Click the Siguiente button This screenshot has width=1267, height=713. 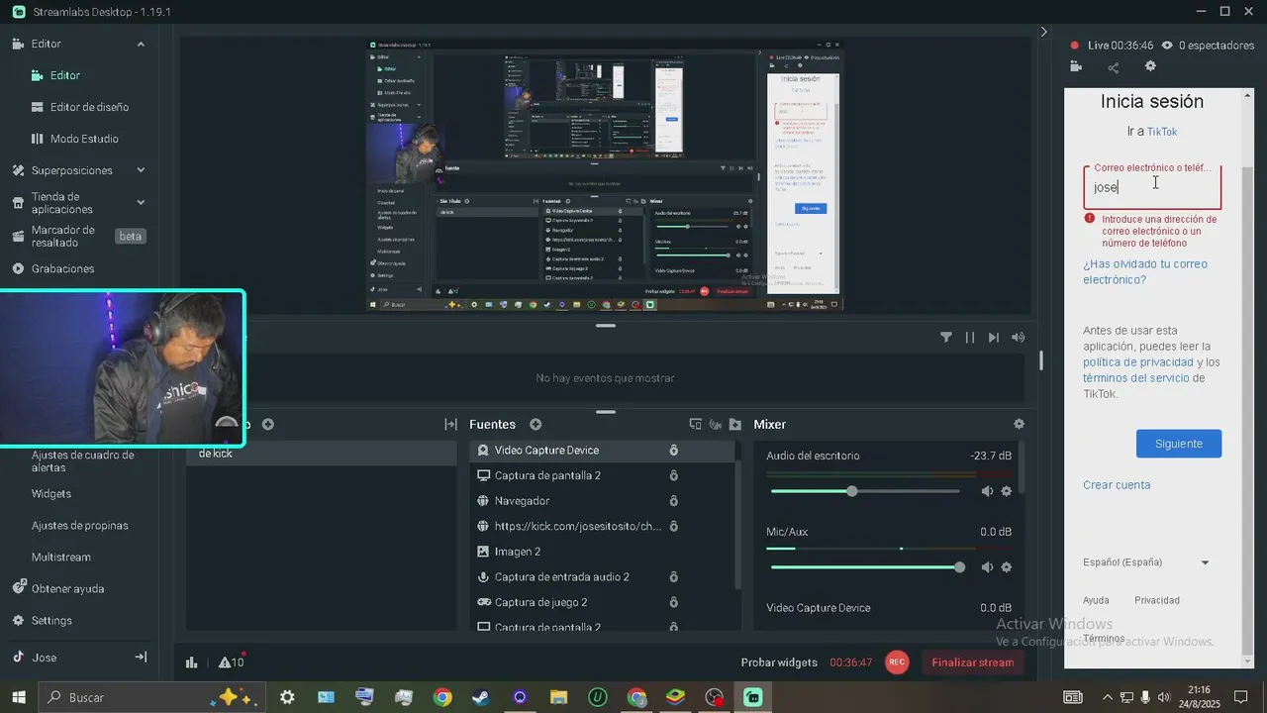point(1178,444)
